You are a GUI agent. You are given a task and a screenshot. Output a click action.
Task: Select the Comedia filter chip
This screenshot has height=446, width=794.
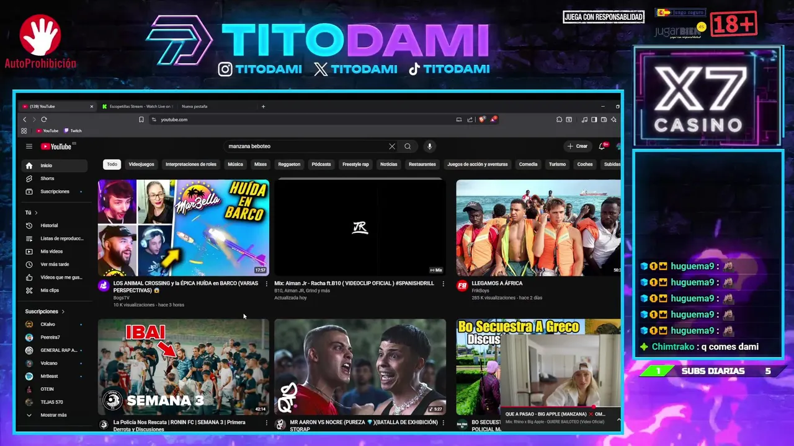pyautogui.click(x=528, y=164)
